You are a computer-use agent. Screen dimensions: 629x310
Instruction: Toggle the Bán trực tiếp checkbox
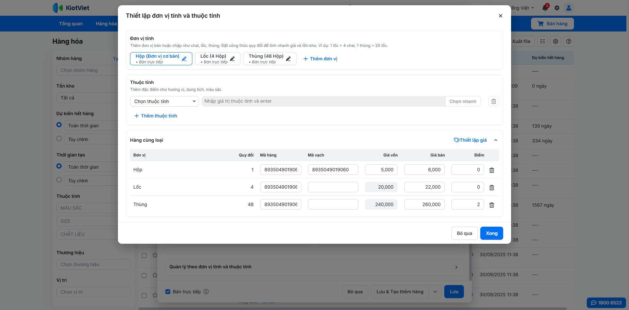click(168, 292)
